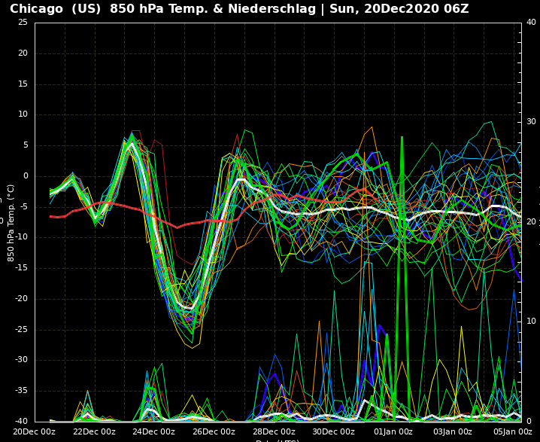Click the left start of the red climatology line
The height and width of the screenshot is (442, 540).
(x=50, y=216)
